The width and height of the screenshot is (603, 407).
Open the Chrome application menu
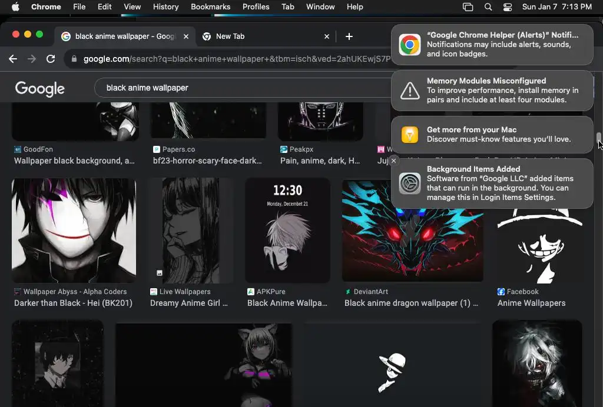point(46,7)
